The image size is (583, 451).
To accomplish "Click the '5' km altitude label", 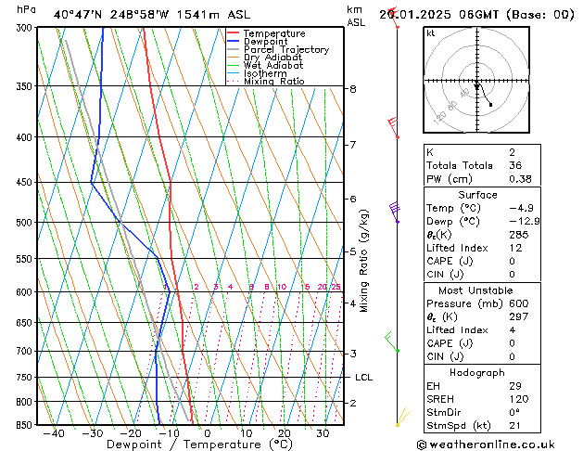I will click(353, 251).
